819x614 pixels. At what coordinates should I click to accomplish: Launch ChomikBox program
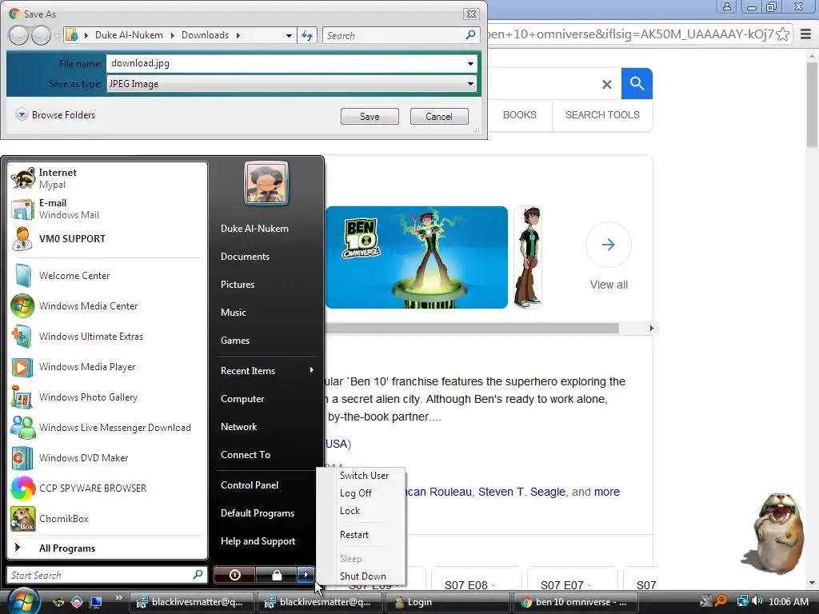[x=107, y=518]
